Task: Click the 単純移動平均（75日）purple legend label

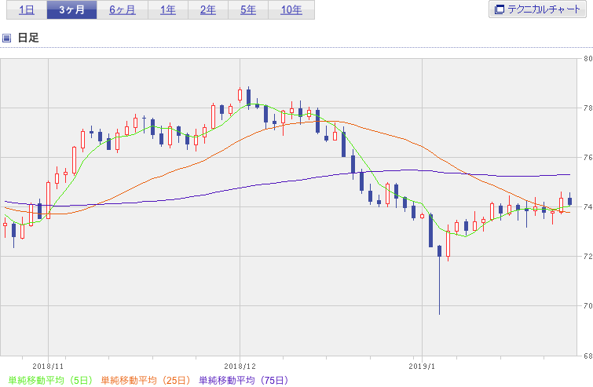Action: 243,380
